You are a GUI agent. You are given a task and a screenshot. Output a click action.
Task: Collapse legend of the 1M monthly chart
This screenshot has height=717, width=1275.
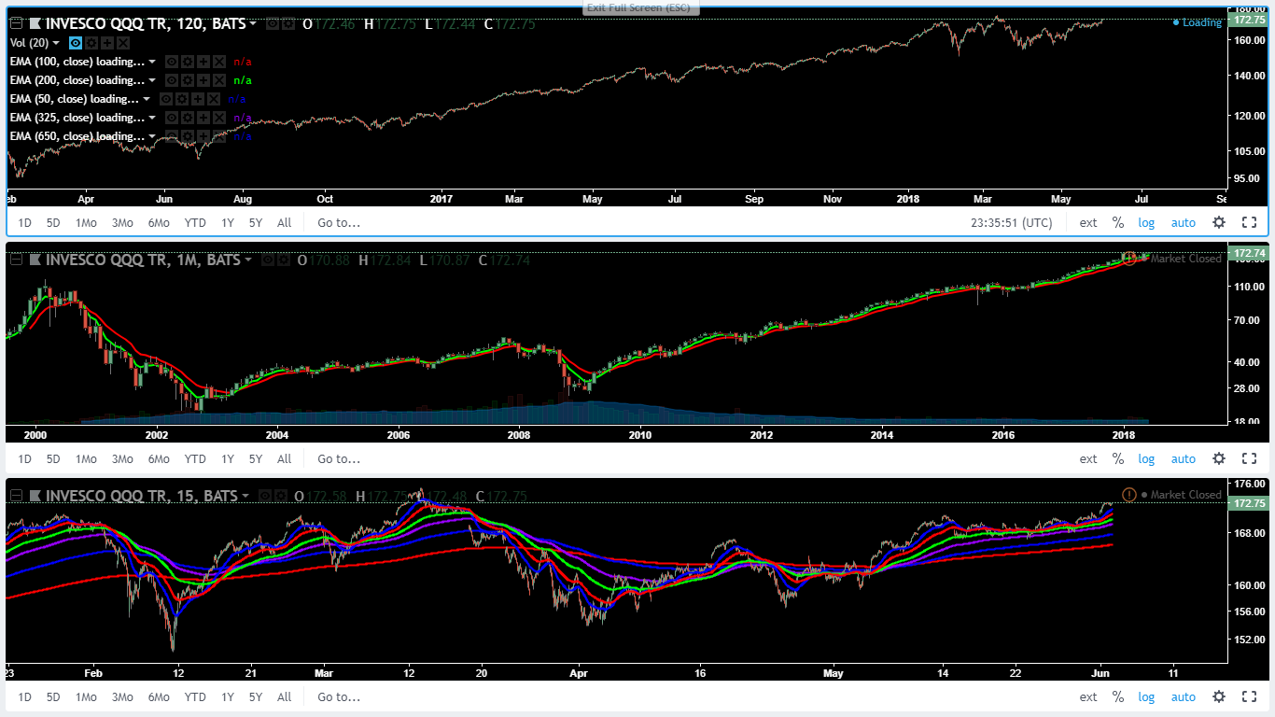point(16,260)
